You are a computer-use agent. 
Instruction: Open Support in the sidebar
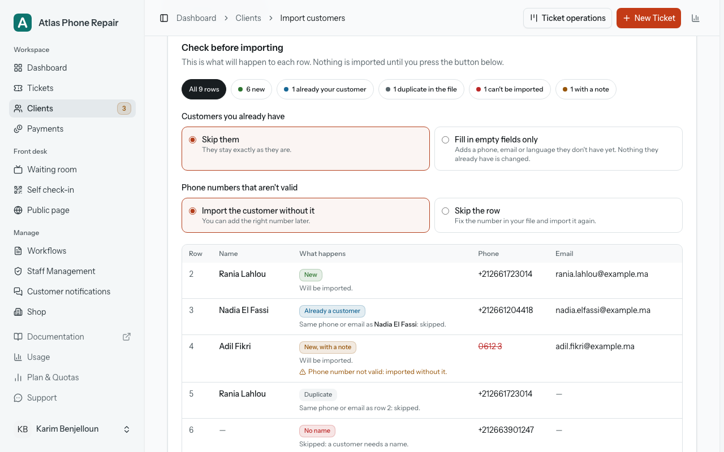(72, 398)
